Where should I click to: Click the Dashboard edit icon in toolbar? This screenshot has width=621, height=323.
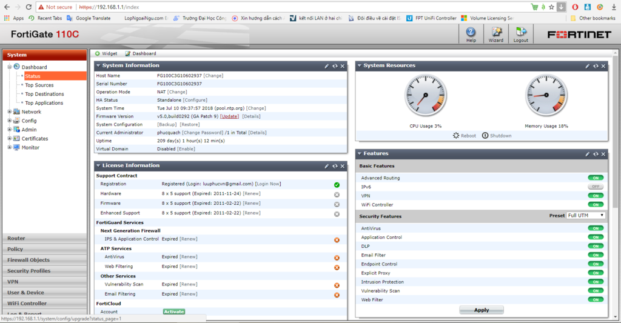pos(127,53)
